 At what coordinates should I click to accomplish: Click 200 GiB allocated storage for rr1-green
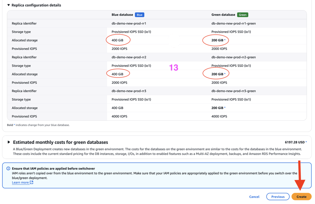217,40
